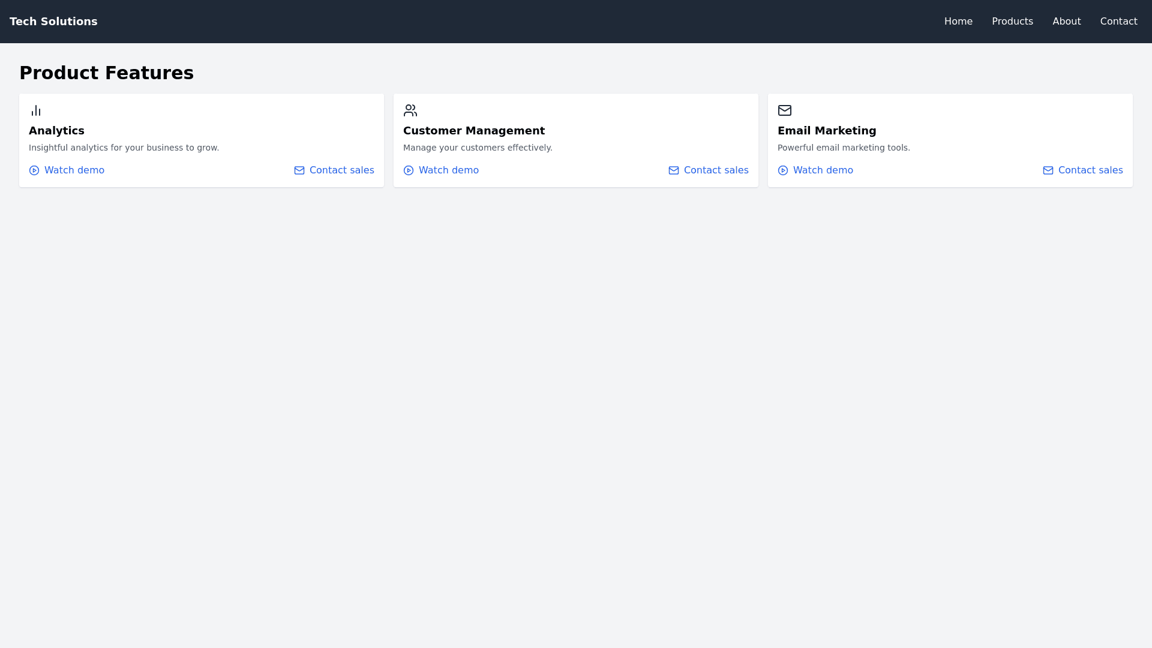
Task: Click the Tech Solutions brand name
Action: [x=53, y=22]
